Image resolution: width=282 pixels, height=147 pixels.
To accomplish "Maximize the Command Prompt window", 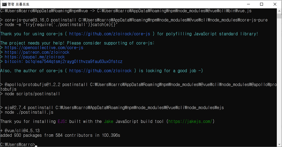I will pos(261,4).
